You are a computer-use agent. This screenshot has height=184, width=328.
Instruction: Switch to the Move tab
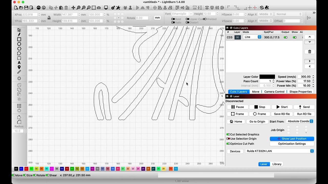pos(255,92)
